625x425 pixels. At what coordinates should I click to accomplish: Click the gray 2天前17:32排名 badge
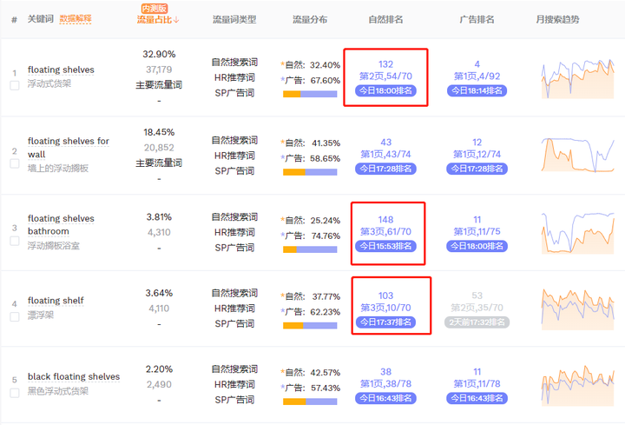pyautogui.click(x=477, y=322)
